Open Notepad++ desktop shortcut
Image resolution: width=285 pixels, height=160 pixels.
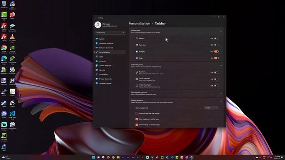(x=4, y=71)
